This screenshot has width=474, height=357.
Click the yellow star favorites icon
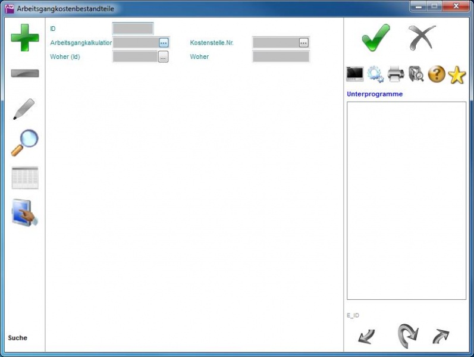(457, 74)
